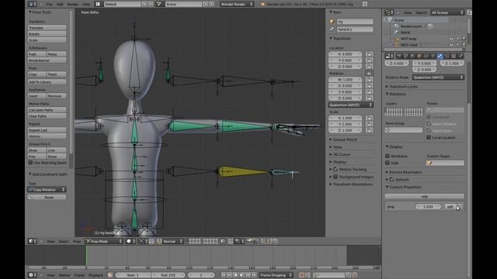Click the auto-keying record icon
497x279 pixels.
[302, 275]
